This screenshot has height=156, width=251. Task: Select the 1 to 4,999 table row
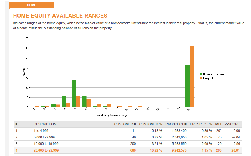(x=127, y=131)
